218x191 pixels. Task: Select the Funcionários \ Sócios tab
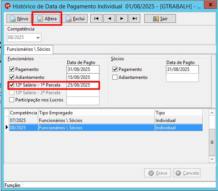tap(29, 49)
